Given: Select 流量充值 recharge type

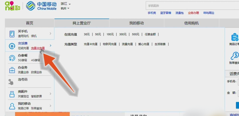Looking at the screenshot, I should (127, 44).
